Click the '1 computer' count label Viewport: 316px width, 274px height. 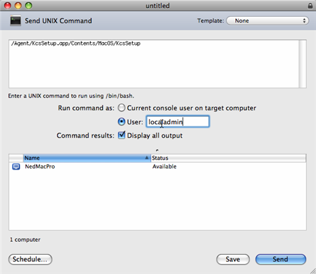click(x=25, y=240)
